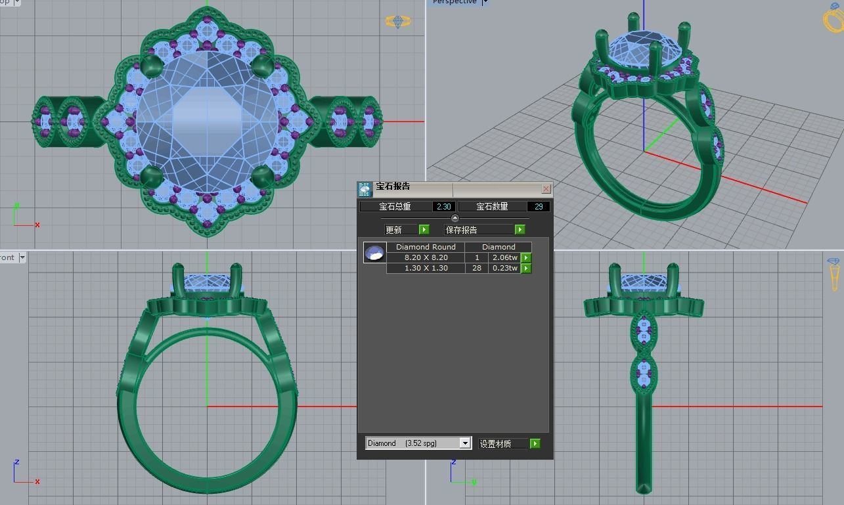Click the green arrow beside 更新
Screen dimensions: 844x505
424,230
